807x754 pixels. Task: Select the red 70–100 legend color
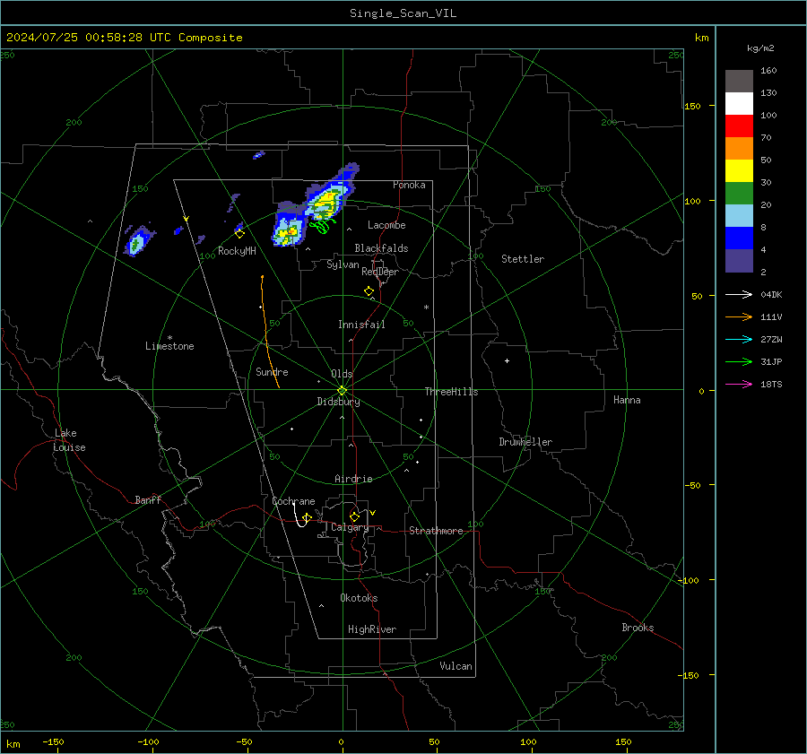tap(739, 126)
